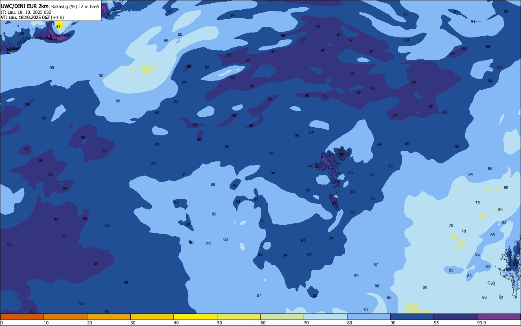The width and height of the screenshot is (521, 326).
Task: Click the '78' humidity value on the map
Action: click(x=464, y=231)
